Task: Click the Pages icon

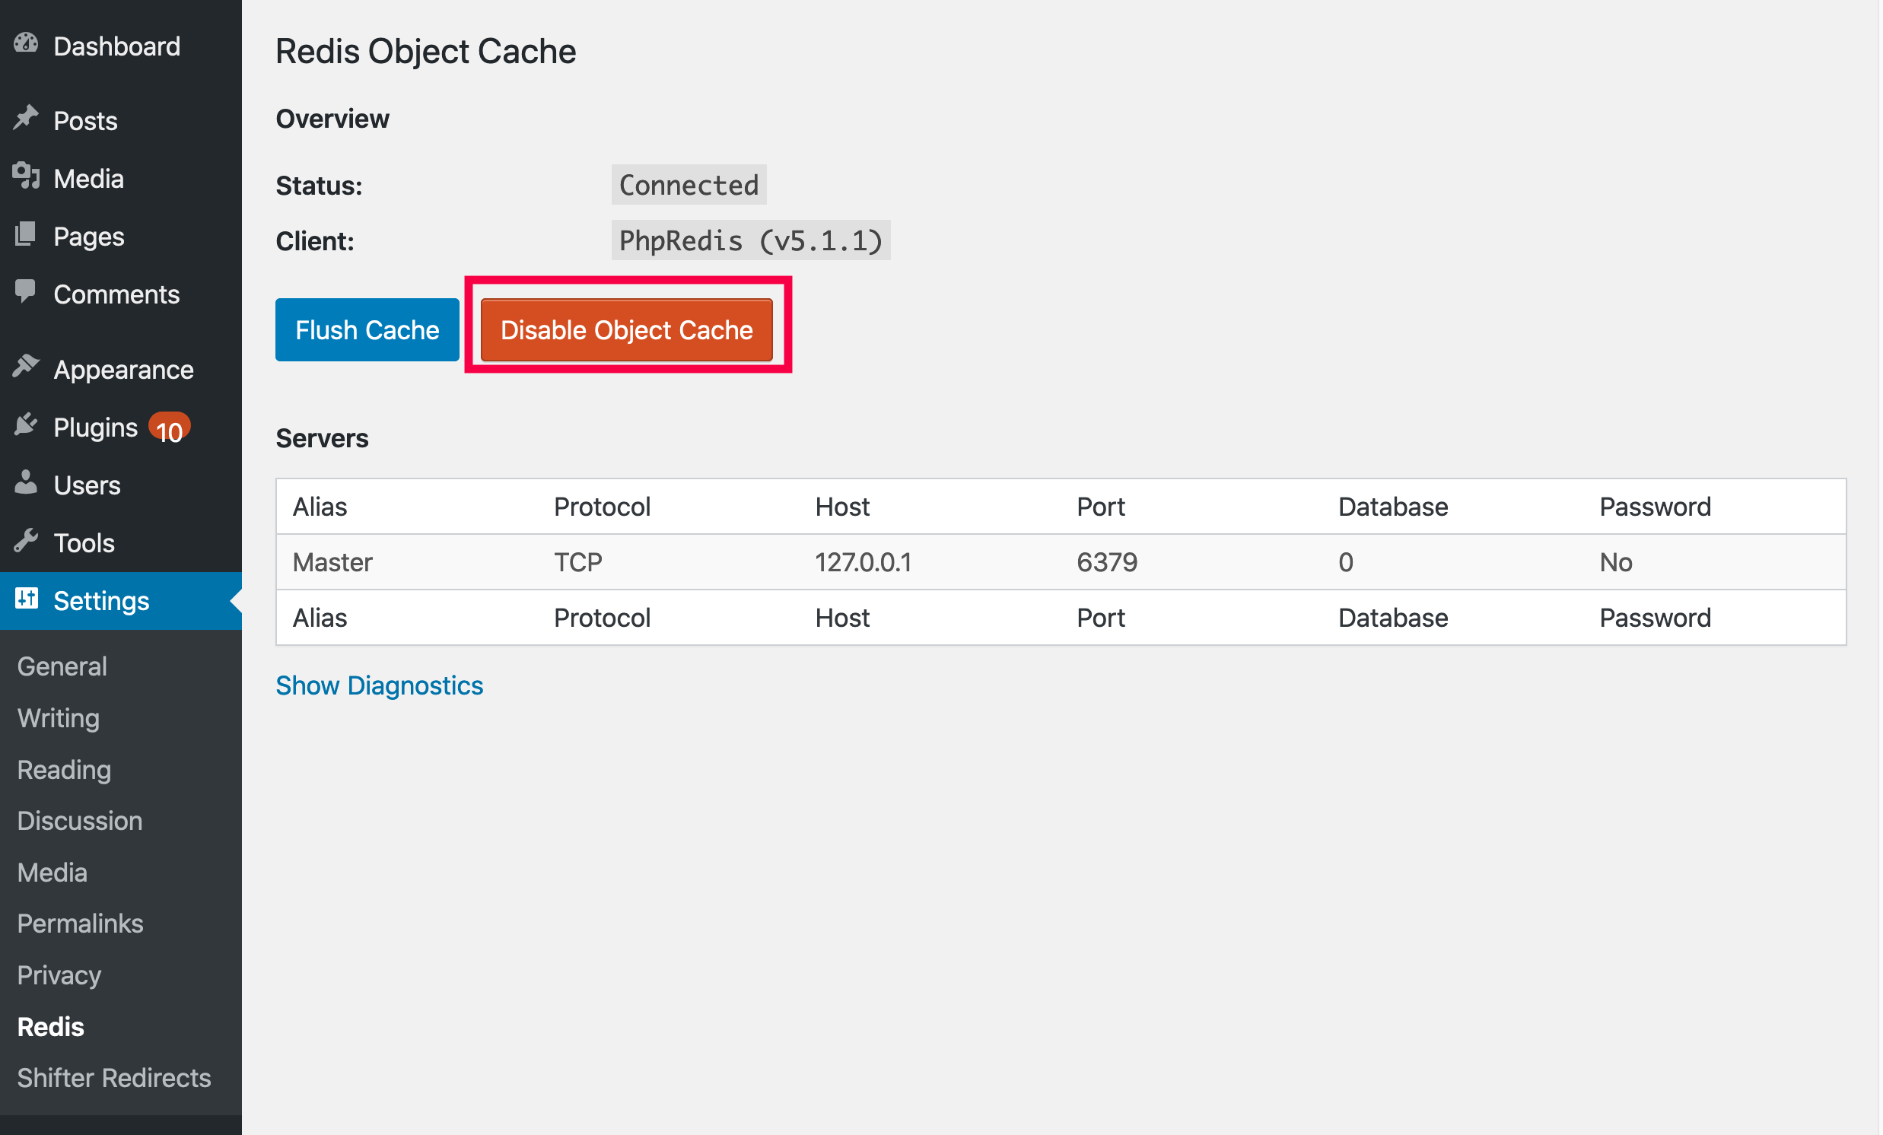Action: (x=26, y=234)
